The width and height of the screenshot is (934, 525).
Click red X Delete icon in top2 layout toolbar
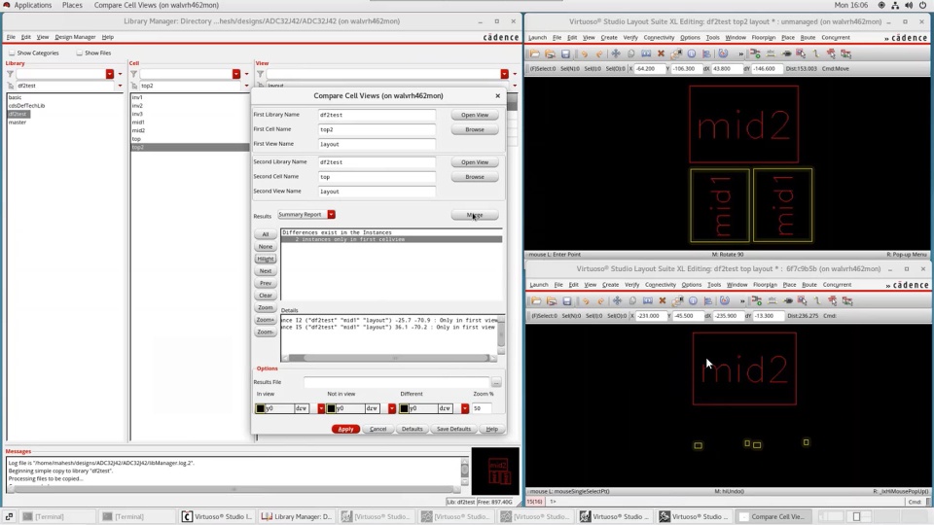tap(661, 53)
